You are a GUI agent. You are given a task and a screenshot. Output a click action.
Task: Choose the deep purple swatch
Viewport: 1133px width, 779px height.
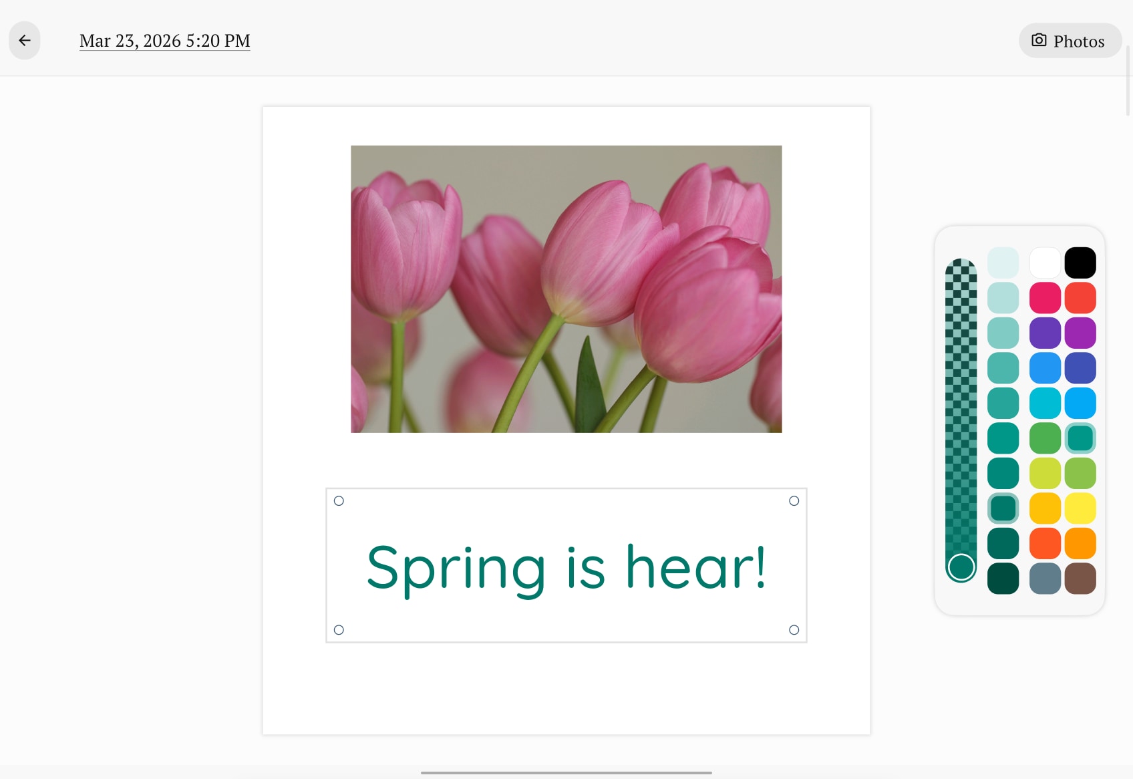click(1045, 332)
